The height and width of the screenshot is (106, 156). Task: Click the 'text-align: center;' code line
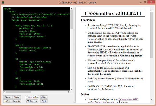pyautogui.click(x=32, y=70)
